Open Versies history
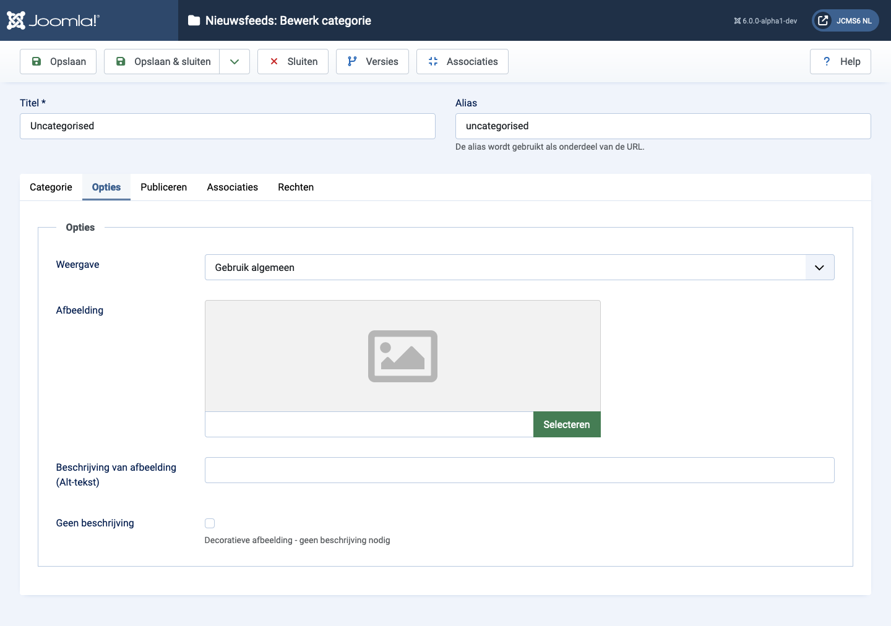891x626 pixels. [372, 61]
